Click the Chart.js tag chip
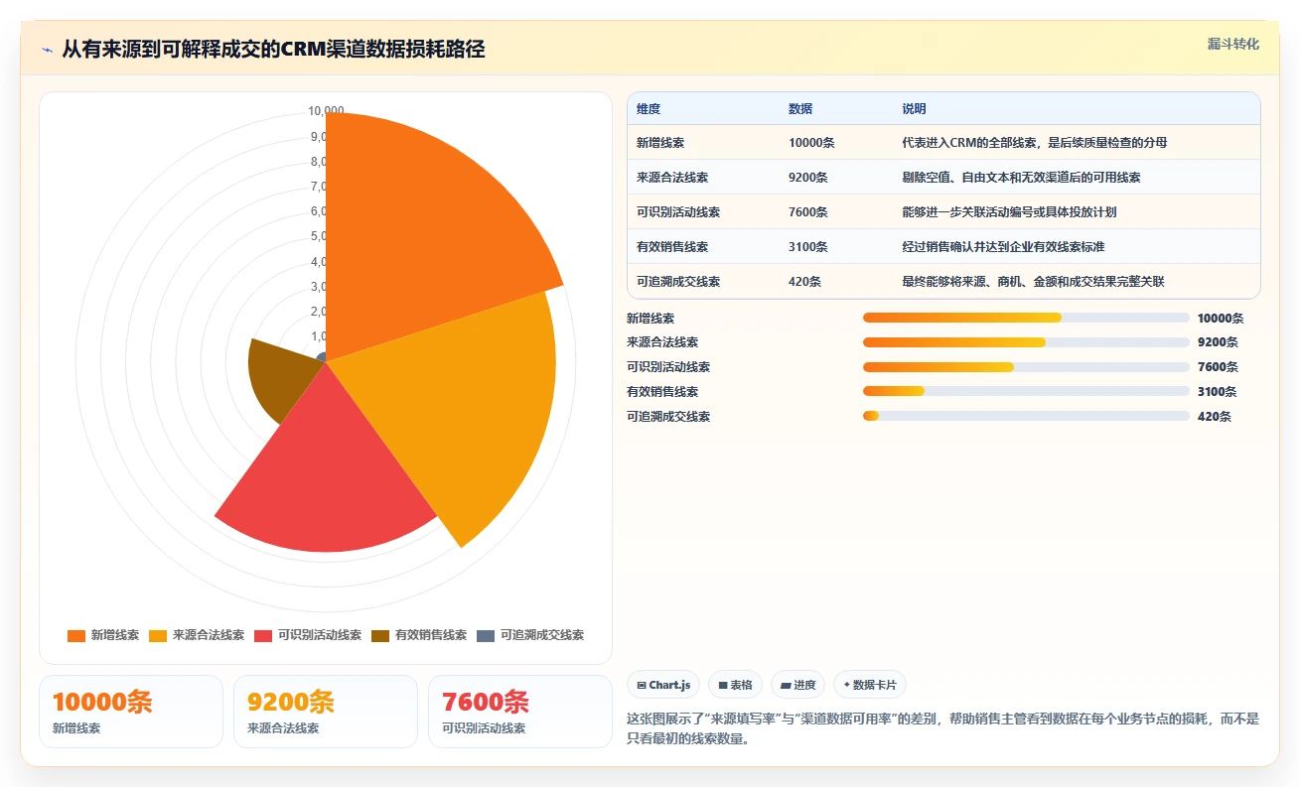The height and width of the screenshot is (787, 1300). (663, 685)
